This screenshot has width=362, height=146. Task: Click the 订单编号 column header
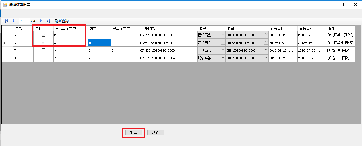pyautogui.click(x=168, y=28)
